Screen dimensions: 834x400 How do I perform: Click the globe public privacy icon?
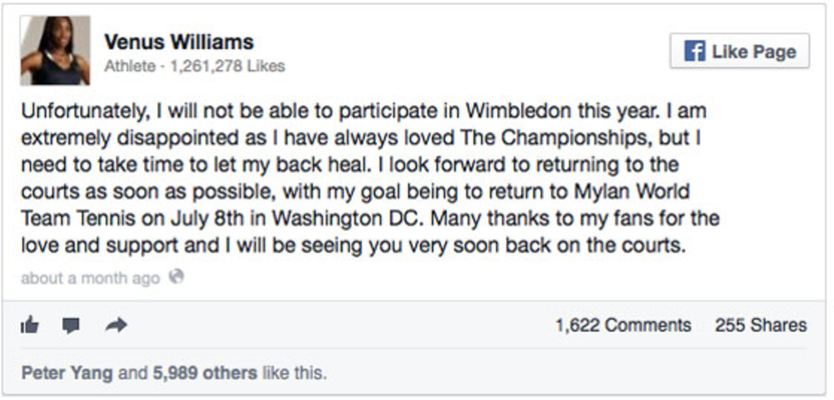coord(176,277)
